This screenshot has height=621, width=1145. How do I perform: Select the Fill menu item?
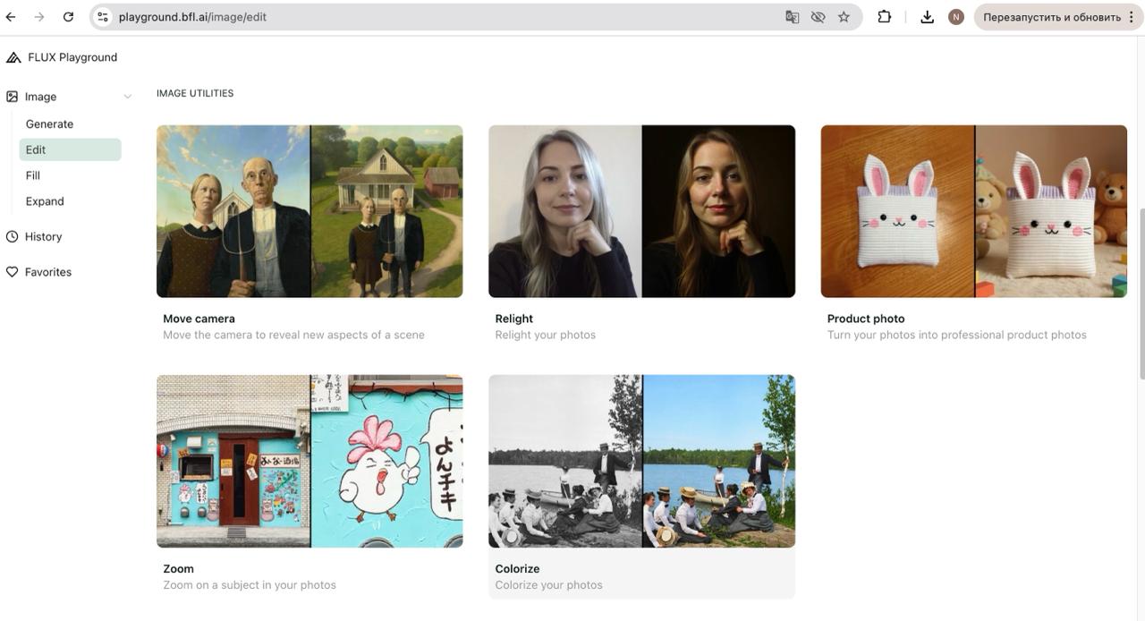[x=33, y=175]
